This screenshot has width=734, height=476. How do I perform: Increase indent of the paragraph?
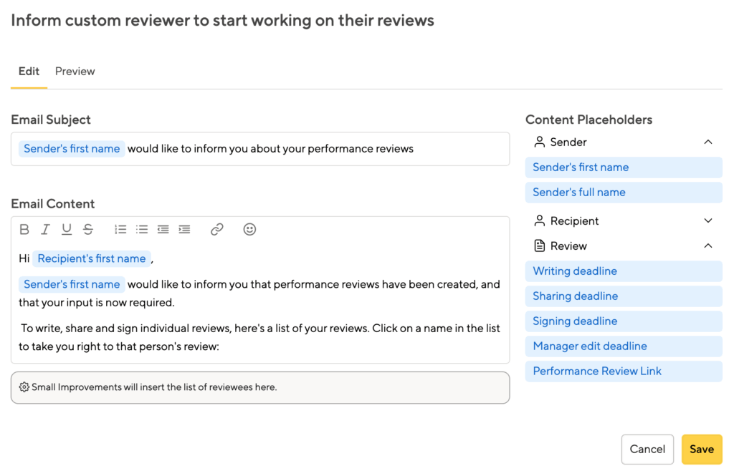(184, 230)
